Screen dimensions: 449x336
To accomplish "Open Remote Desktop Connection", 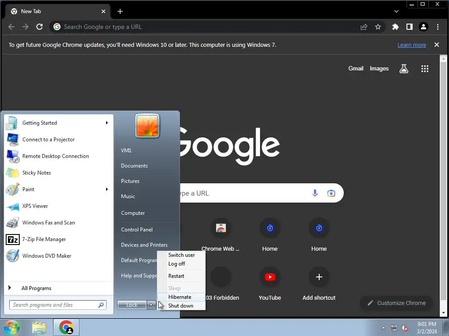I will (x=59, y=156).
